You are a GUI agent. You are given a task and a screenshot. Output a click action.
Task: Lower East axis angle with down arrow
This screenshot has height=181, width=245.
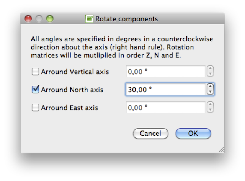pos(210,110)
